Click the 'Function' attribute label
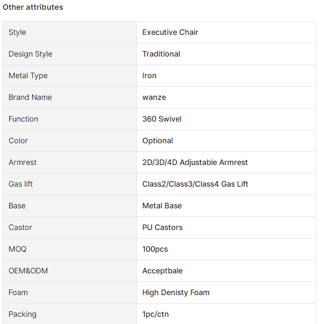The height and width of the screenshot is (324, 321). (23, 119)
